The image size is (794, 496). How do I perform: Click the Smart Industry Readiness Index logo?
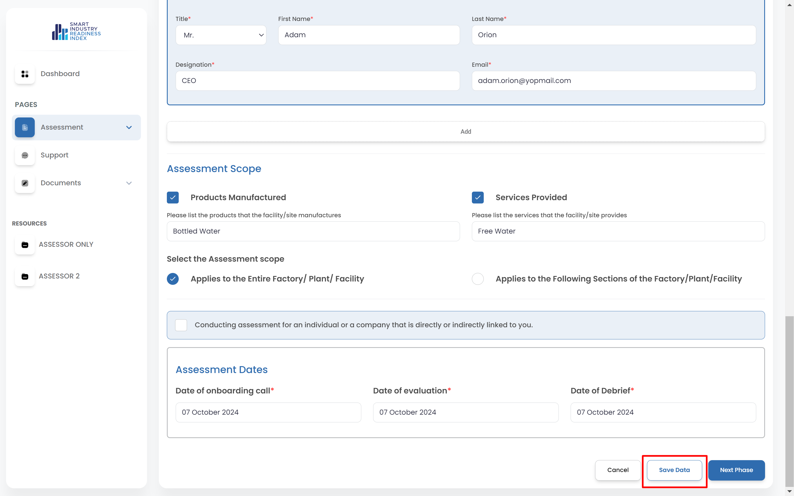(76, 31)
